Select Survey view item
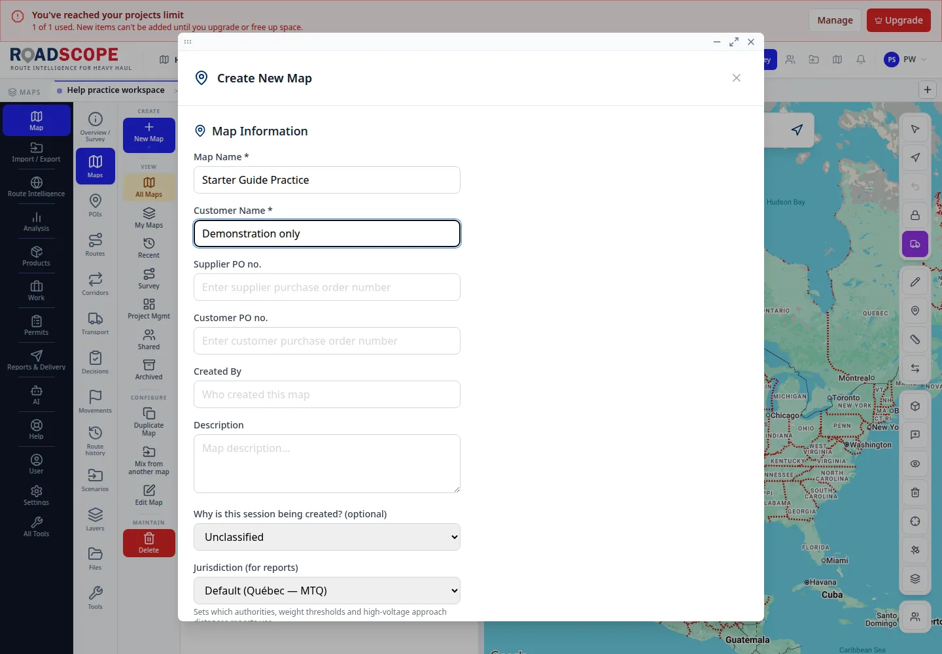 point(149,279)
